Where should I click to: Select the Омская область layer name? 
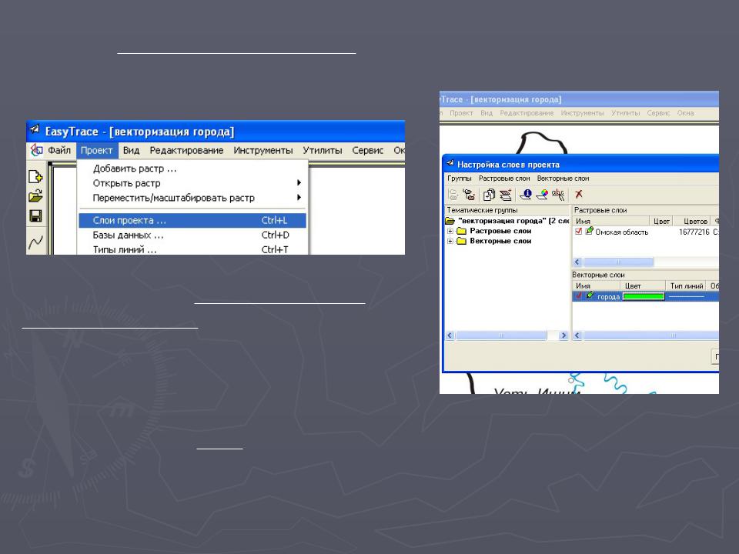pos(622,232)
